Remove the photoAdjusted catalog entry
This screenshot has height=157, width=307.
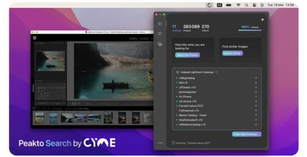click(x=256, y=92)
